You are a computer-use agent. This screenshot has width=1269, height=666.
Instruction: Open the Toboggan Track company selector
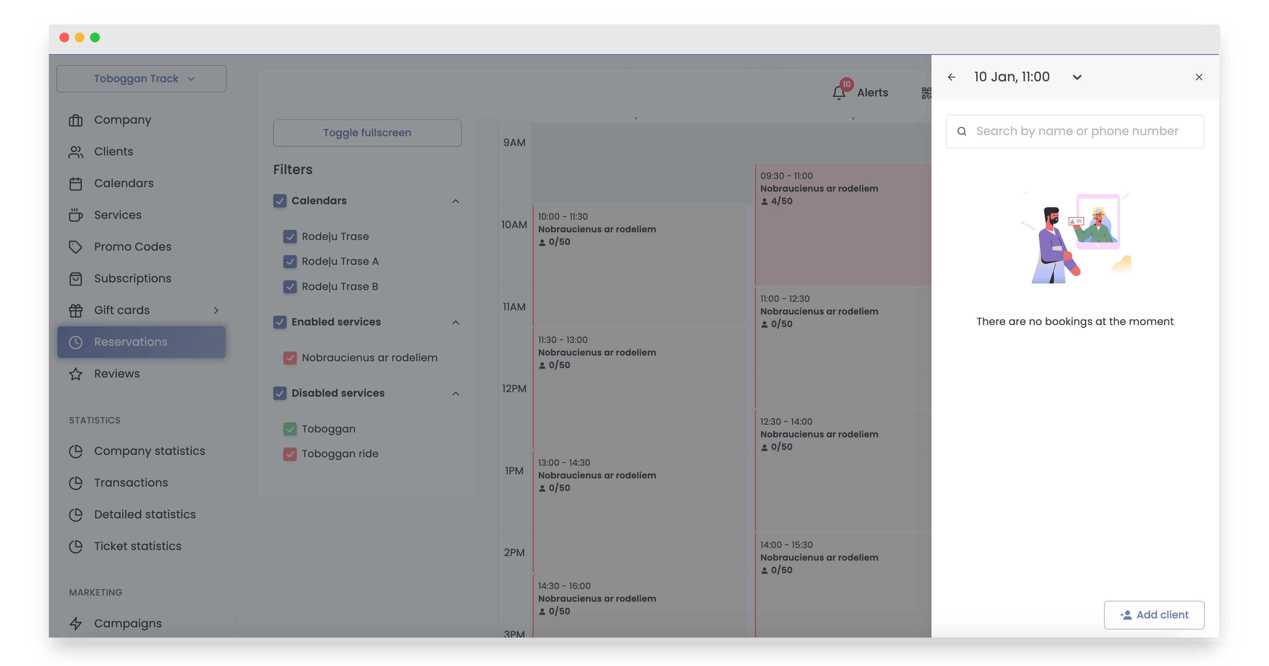tap(141, 78)
